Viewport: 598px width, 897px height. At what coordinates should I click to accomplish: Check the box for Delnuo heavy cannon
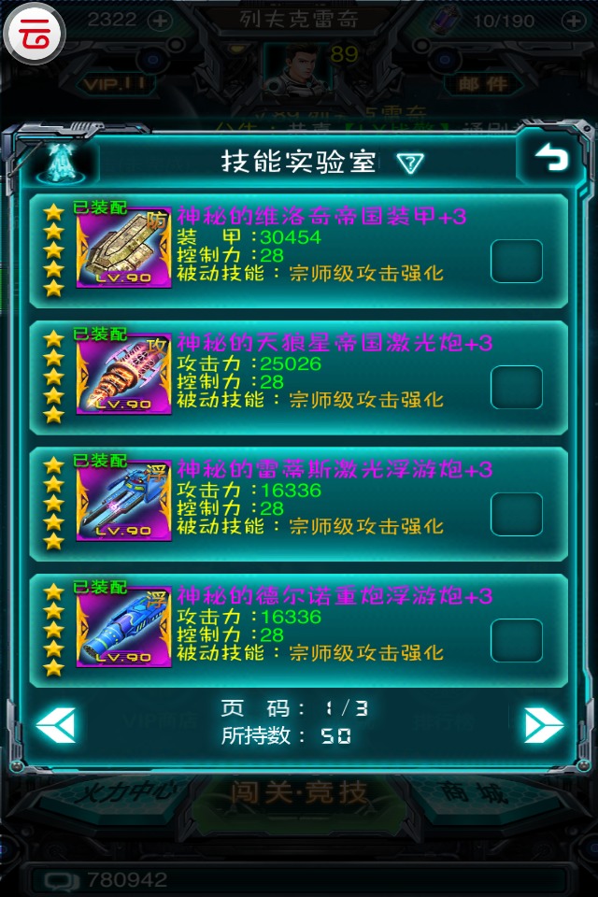click(x=516, y=641)
